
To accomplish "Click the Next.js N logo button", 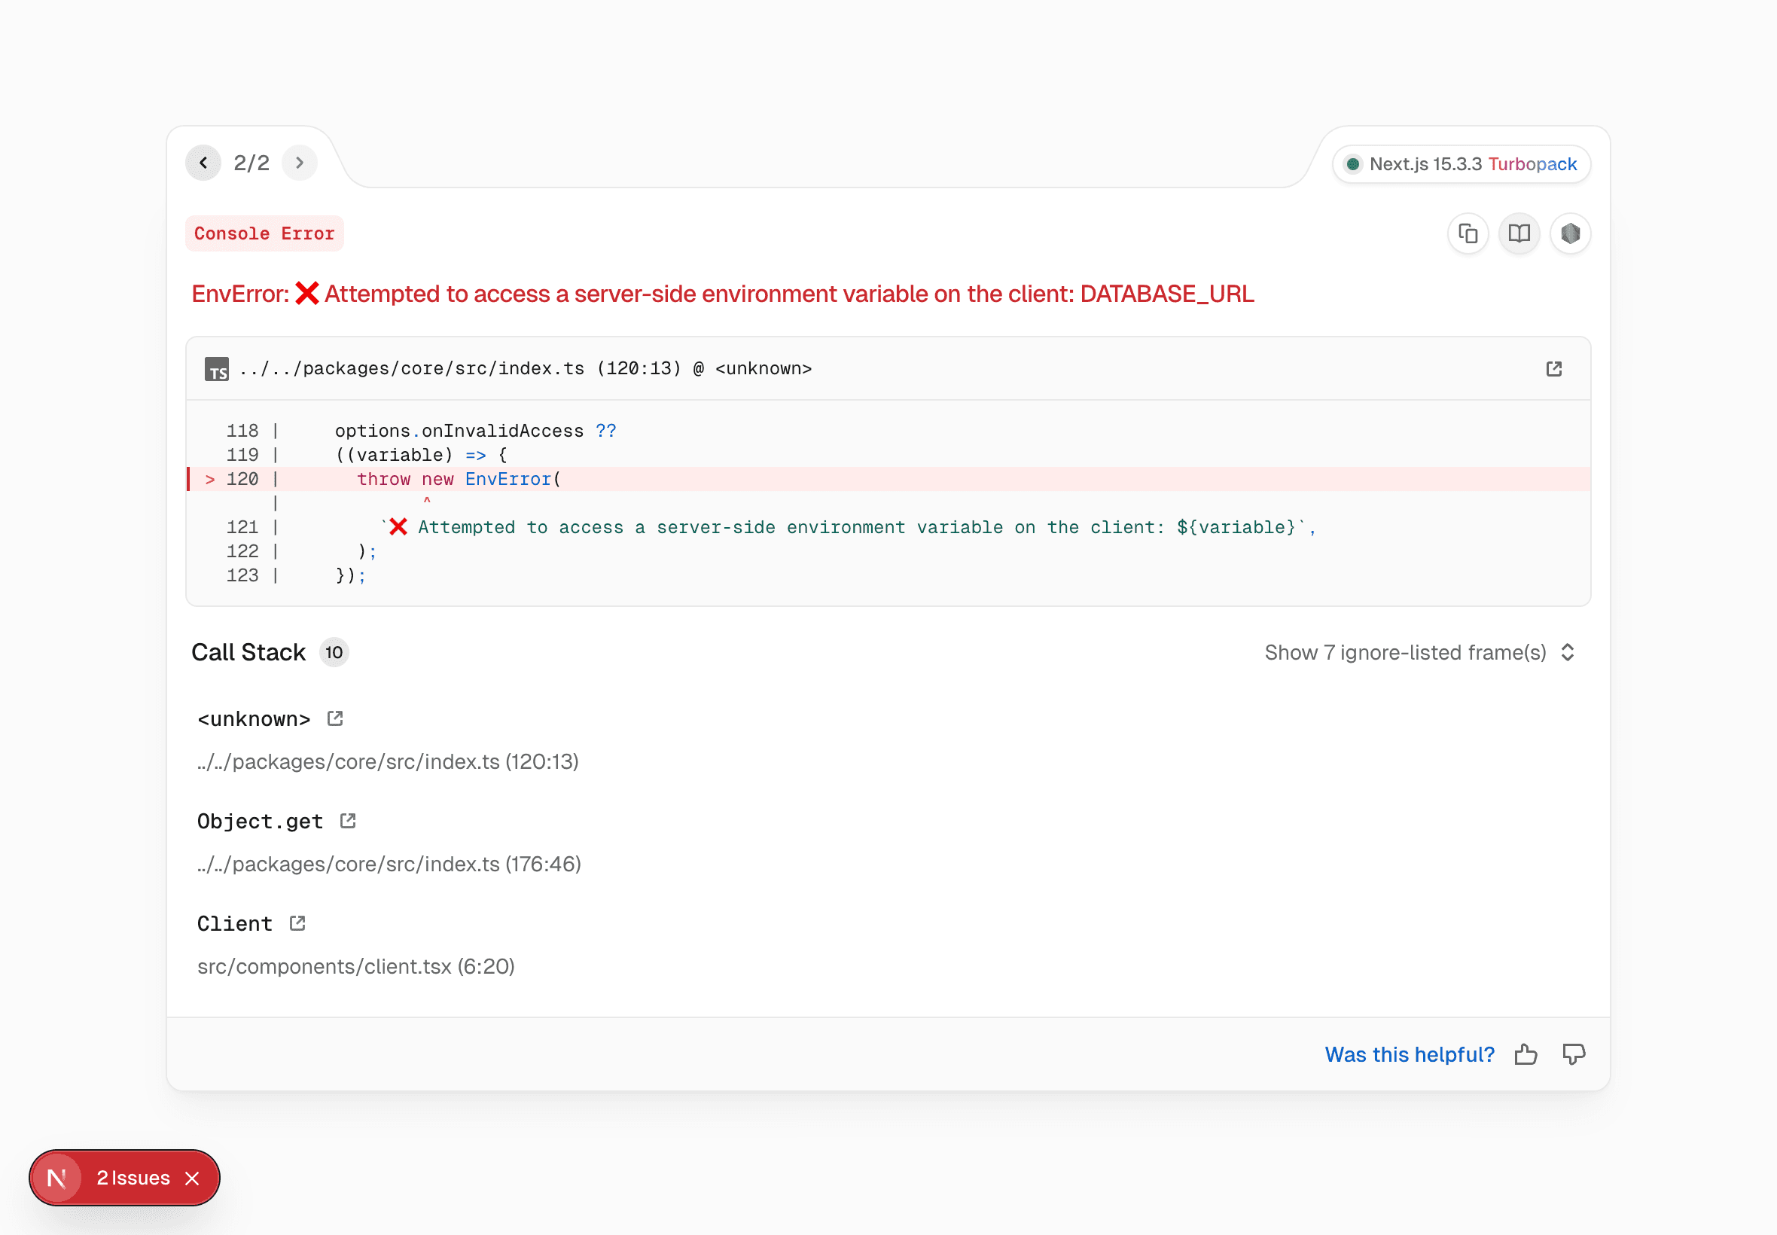I will pos(56,1178).
